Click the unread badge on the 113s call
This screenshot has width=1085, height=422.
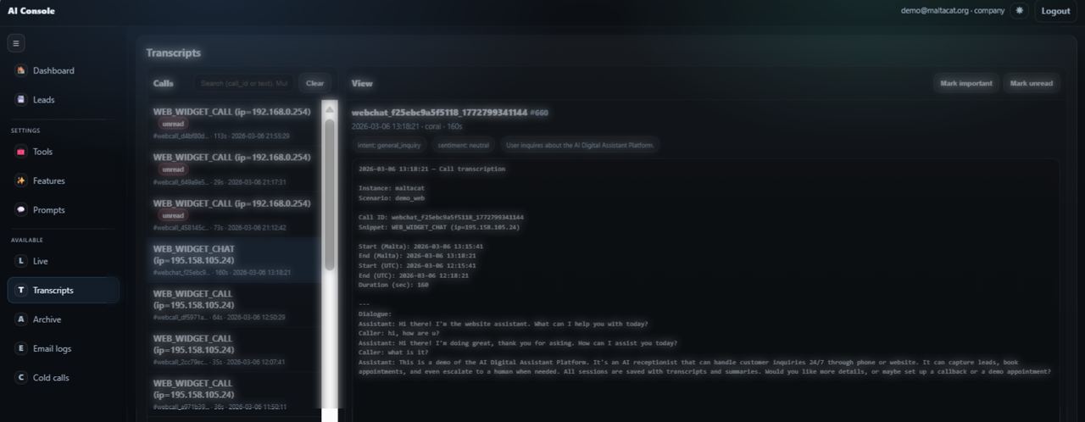[173, 124]
